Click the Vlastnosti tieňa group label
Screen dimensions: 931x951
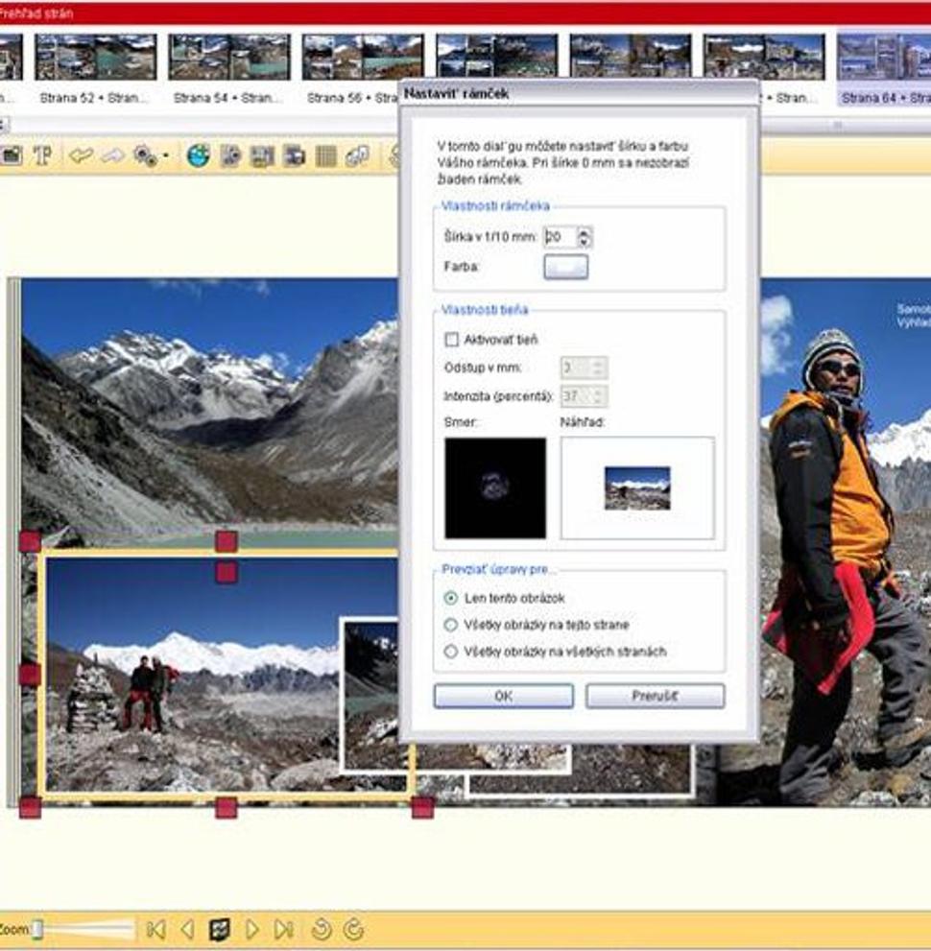[484, 310]
